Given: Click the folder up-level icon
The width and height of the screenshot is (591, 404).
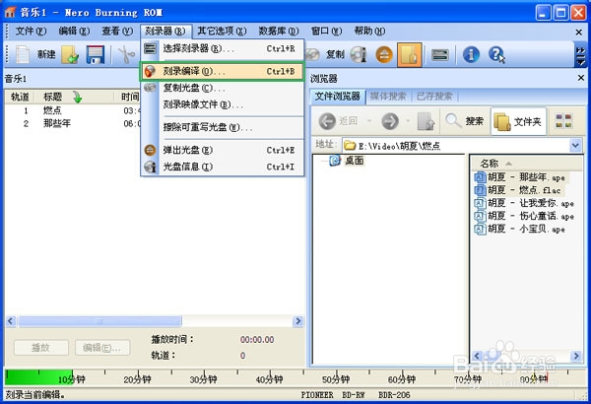Looking at the screenshot, I should pos(427,121).
